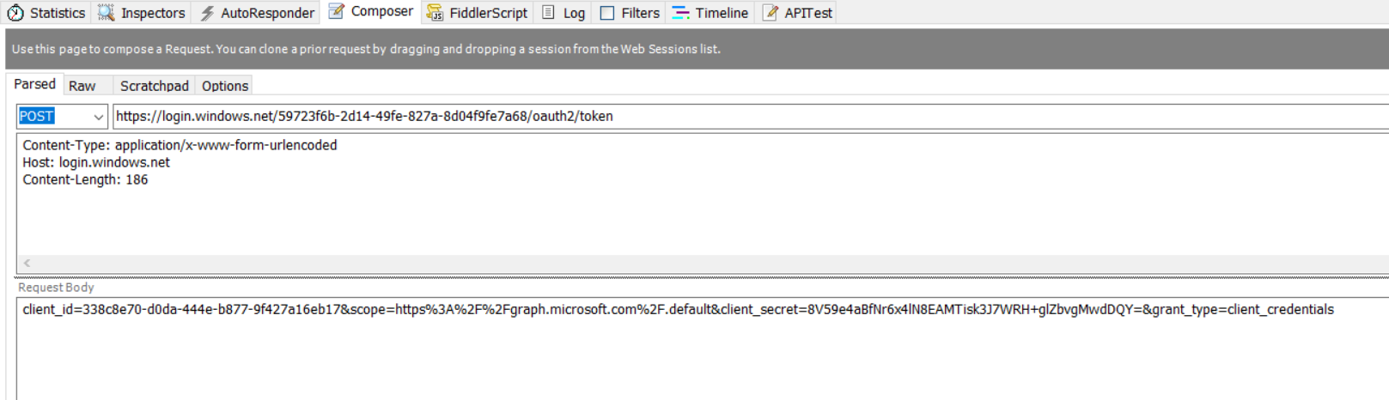Click the Inspectors magnifier icon
Viewport: 1389px width, 400px height.
[107, 13]
